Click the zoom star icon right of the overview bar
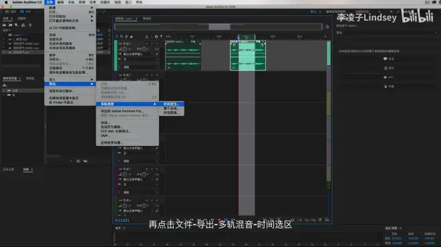This screenshot has width=441, height=247. (327, 27)
